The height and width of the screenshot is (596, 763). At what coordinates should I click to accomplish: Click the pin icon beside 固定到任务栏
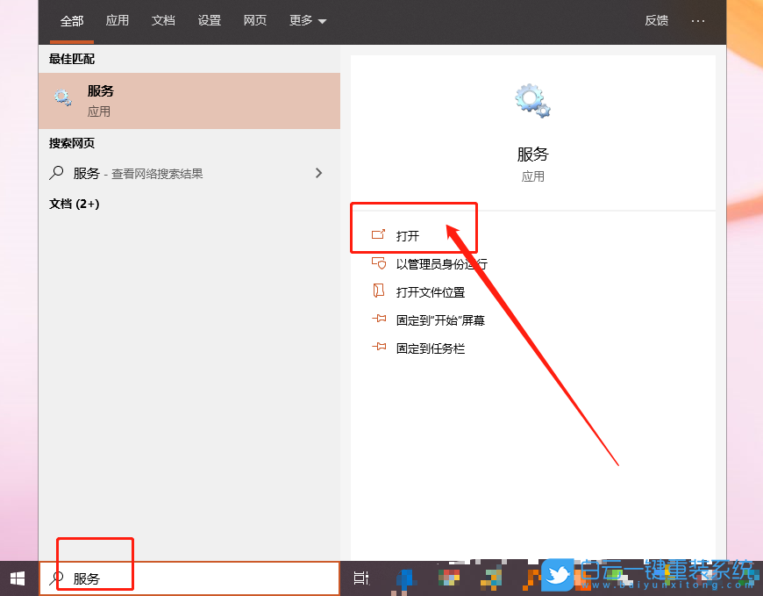(380, 348)
